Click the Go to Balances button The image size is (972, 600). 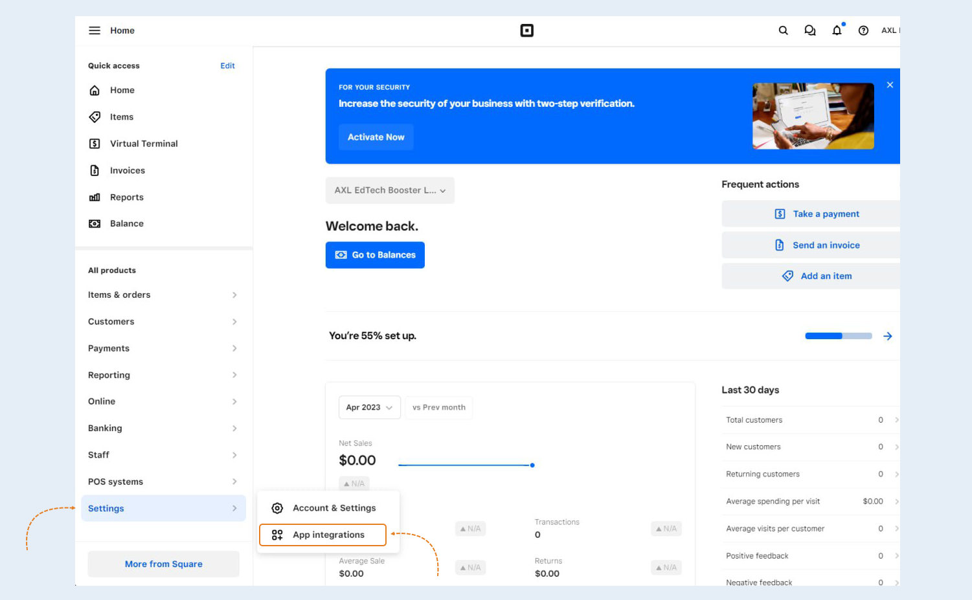click(375, 255)
